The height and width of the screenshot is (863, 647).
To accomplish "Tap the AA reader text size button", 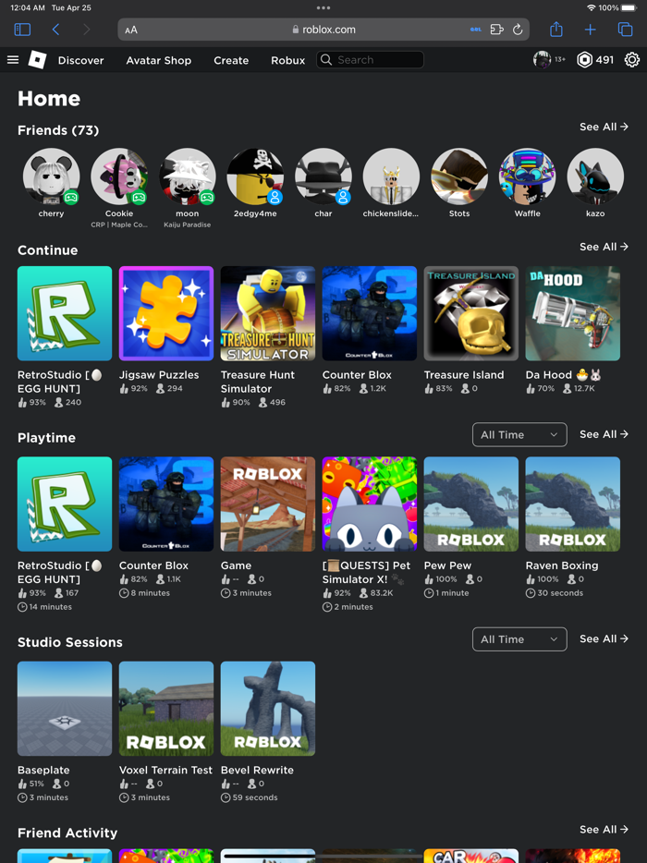I will [x=131, y=30].
